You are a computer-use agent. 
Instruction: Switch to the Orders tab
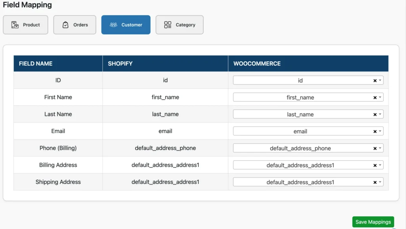click(75, 25)
